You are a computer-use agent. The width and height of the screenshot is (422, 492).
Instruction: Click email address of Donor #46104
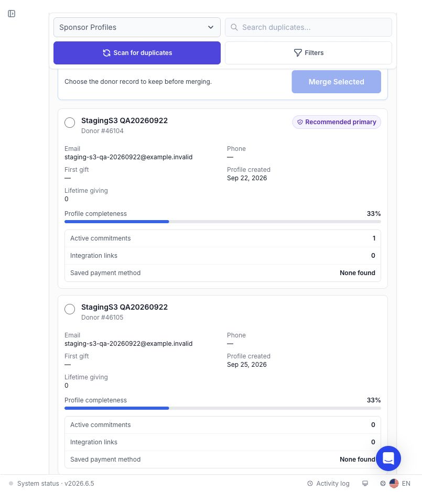[x=128, y=157]
